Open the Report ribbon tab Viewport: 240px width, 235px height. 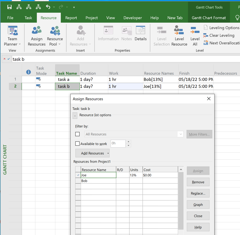pos(71,18)
